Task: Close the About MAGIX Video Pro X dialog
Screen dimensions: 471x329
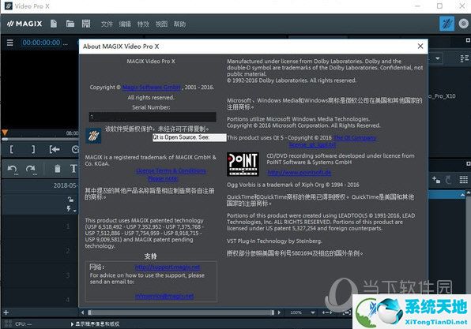Action: point(420,47)
